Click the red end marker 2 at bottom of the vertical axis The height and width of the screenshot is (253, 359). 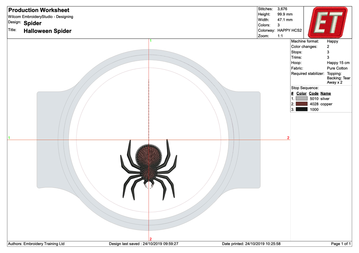click(150, 238)
